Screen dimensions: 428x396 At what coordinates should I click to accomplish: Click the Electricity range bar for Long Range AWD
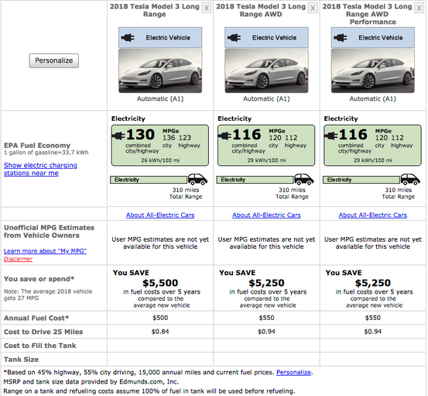tap(255, 180)
